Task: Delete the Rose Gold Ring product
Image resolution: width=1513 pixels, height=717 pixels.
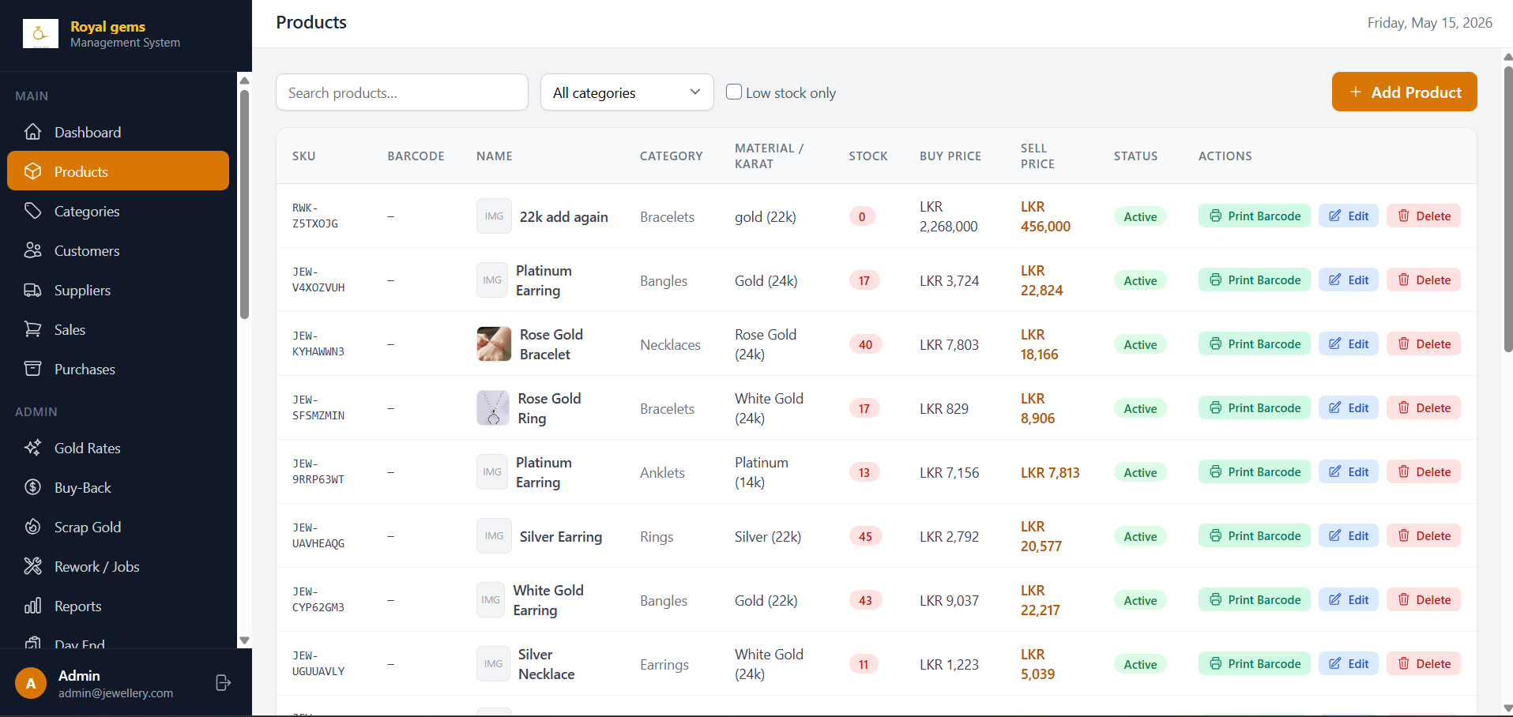Action: pos(1424,407)
